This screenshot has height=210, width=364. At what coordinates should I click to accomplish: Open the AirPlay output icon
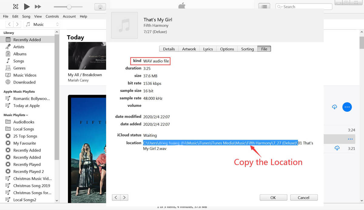point(100,7)
